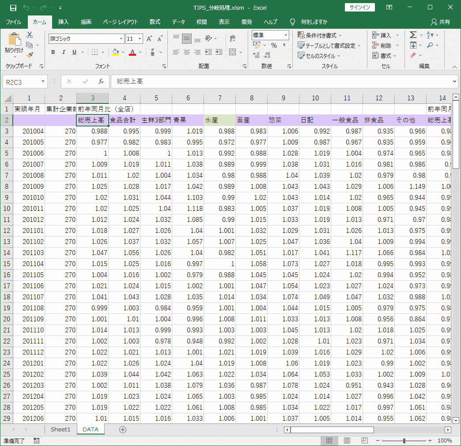Click 何をしますか search box
This screenshot has width=461, height=446.
(x=314, y=22)
